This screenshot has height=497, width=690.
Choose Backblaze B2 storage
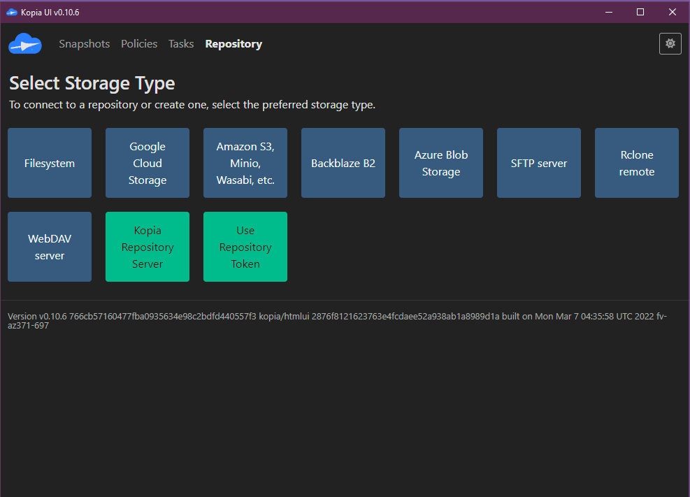pos(343,163)
